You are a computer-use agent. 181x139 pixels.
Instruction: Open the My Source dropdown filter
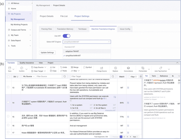coord(28,77)
